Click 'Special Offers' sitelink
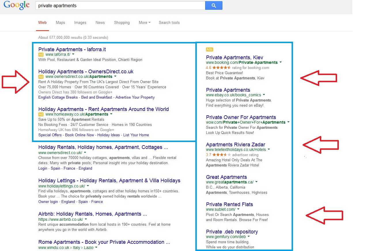Screen dimensions: 376x251 click(x=50, y=135)
